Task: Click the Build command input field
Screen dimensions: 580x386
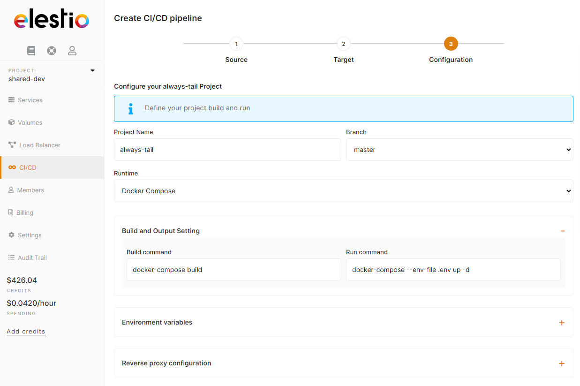Action: [x=234, y=270]
